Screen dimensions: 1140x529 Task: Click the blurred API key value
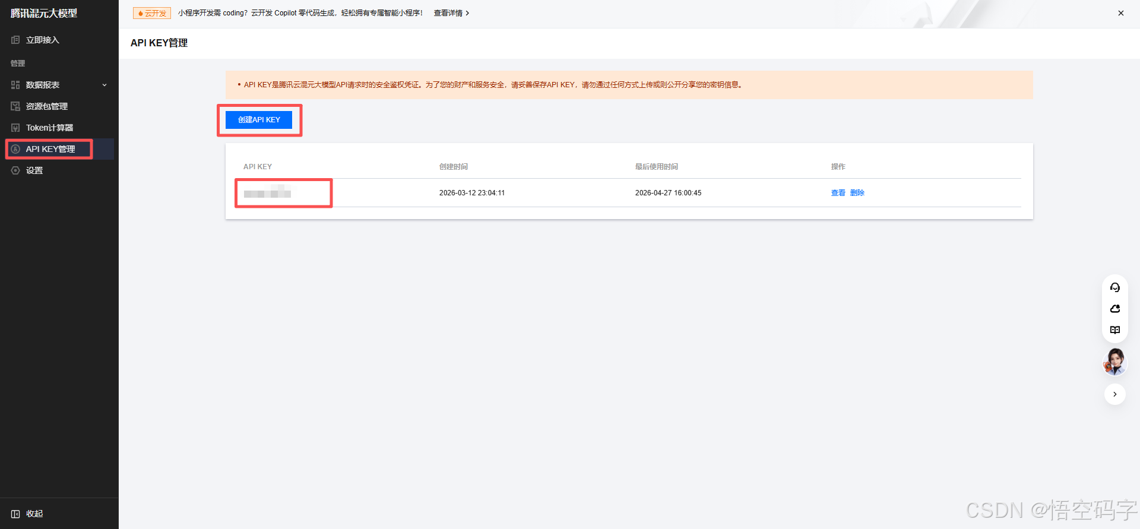pyautogui.click(x=267, y=193)
